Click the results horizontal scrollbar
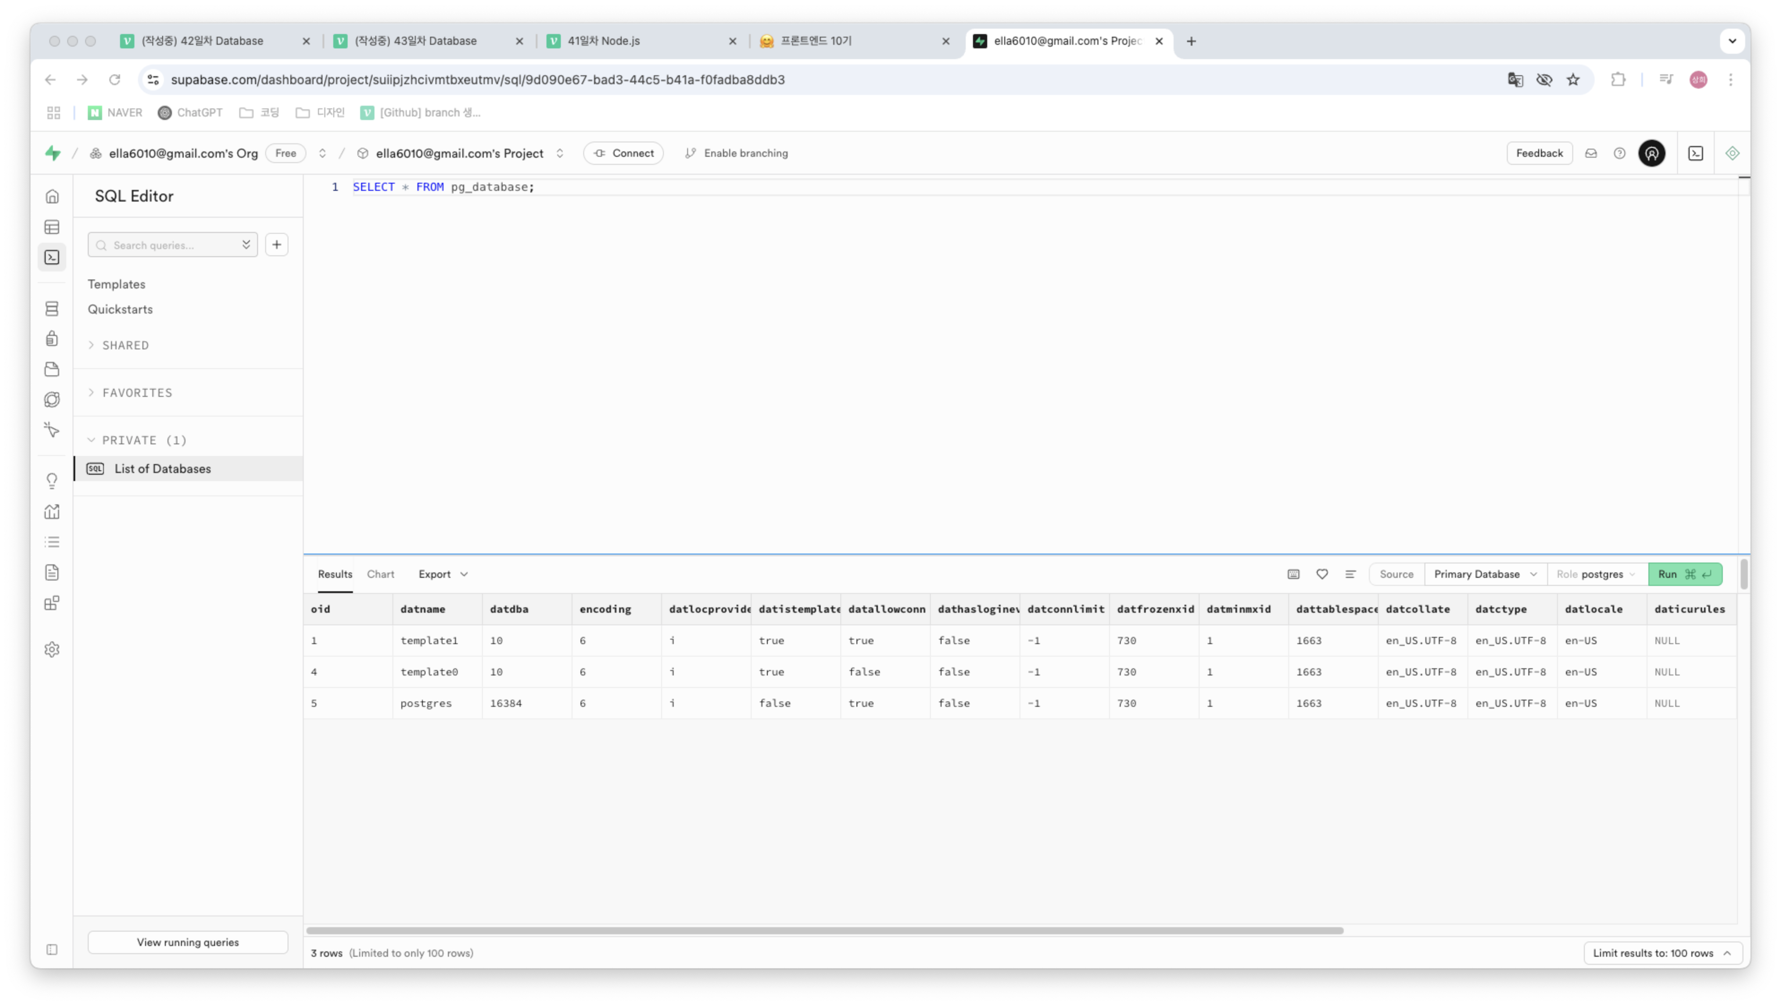Viewport: 1781px width, 1006px height. click(x=825, y=931)
